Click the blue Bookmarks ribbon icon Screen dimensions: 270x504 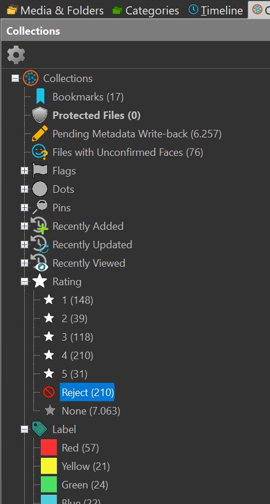(x=40, y=97)
